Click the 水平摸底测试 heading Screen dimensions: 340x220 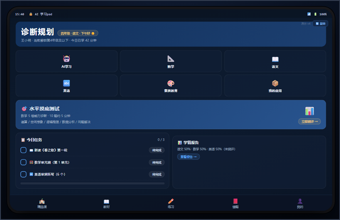click(44, 109)
